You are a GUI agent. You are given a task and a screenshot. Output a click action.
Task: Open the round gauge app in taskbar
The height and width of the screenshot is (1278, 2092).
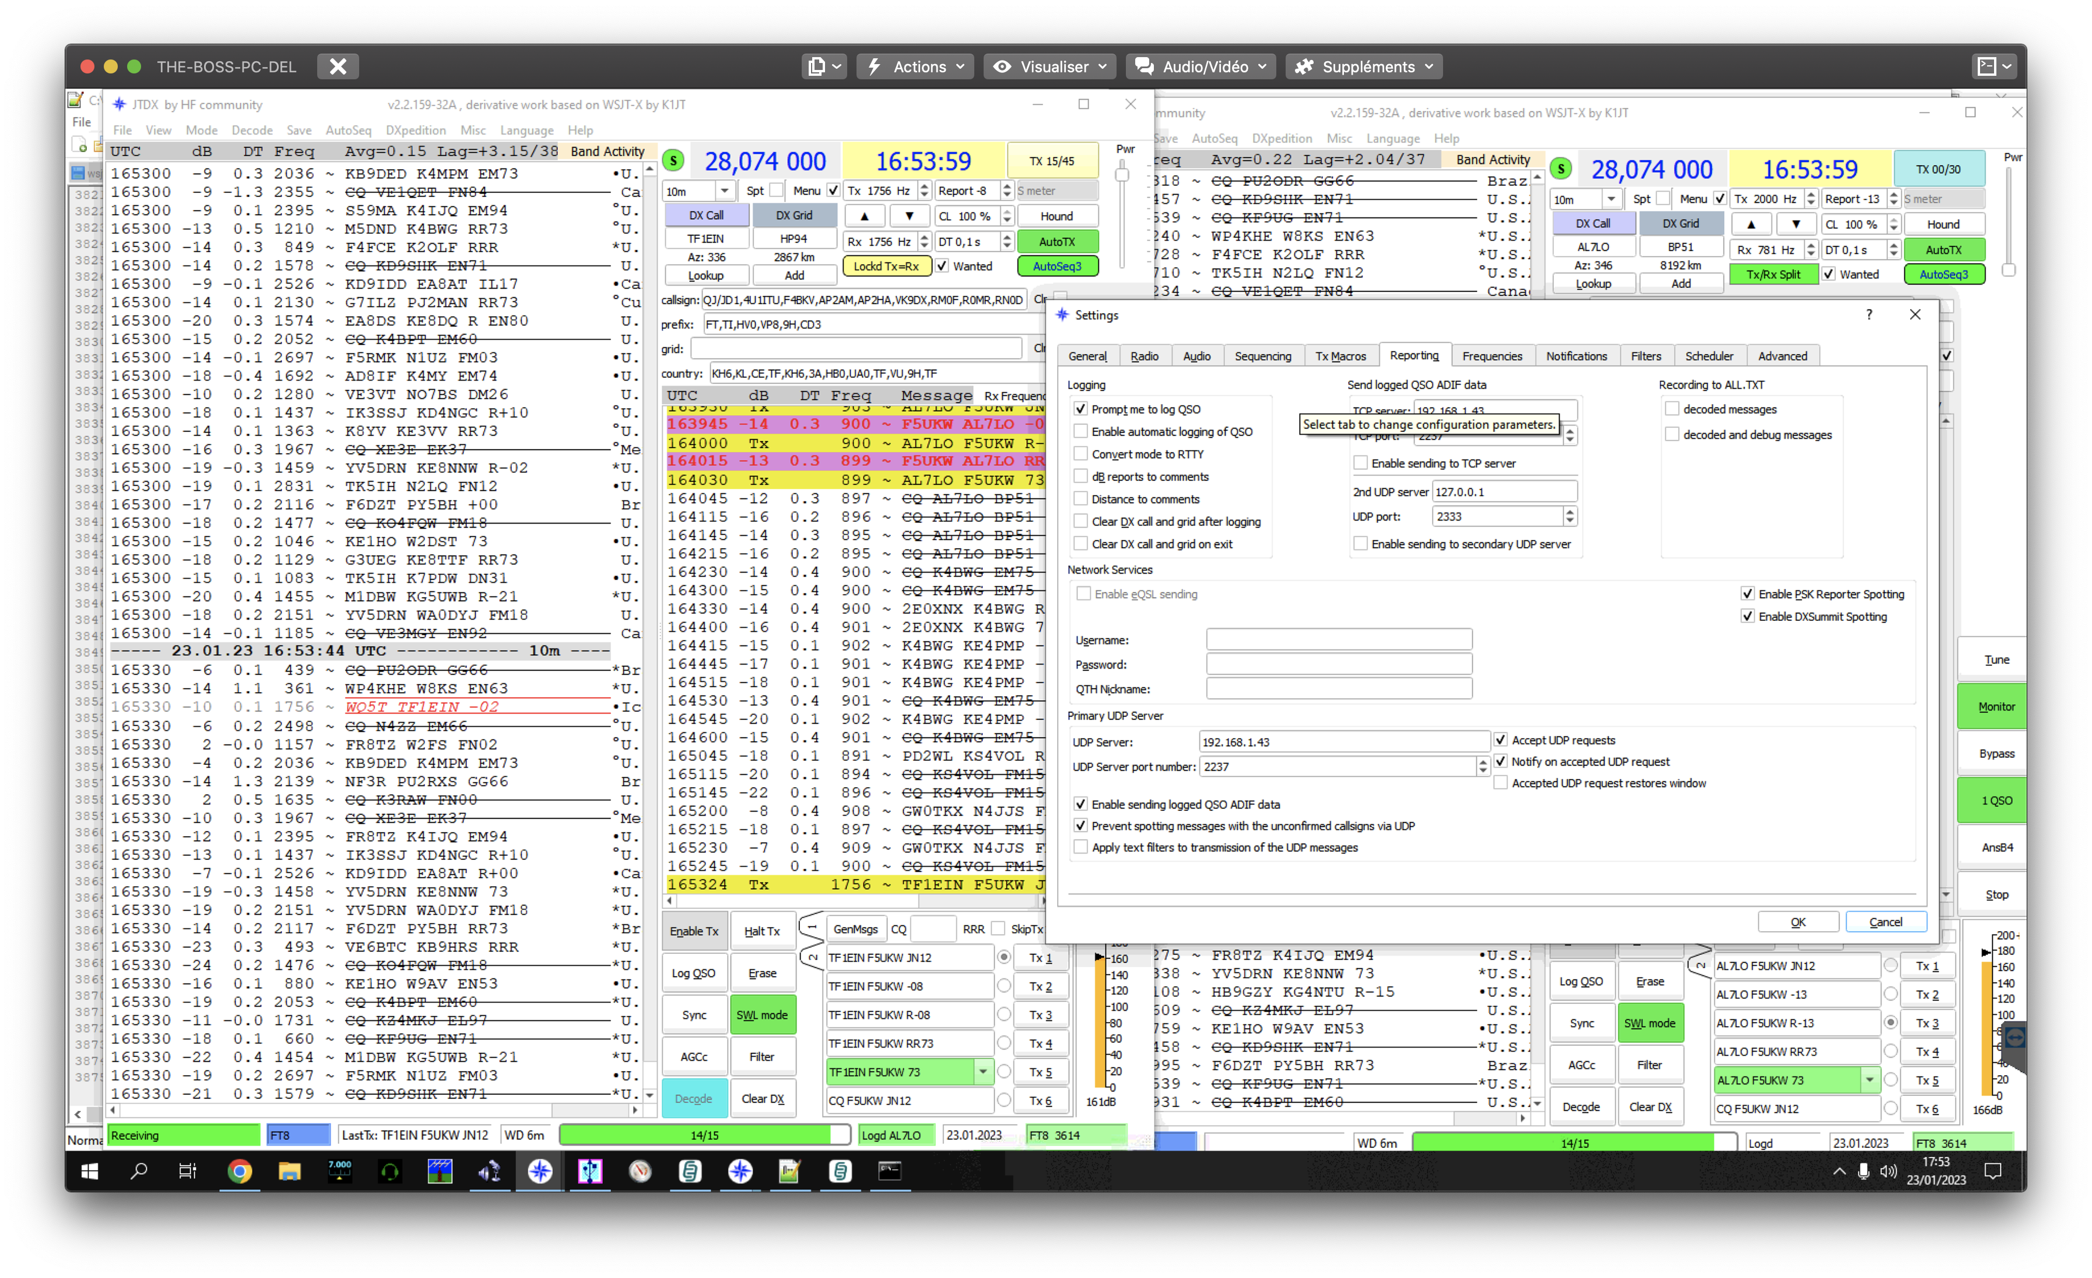pyautogui.click(x=640, y=1172)
